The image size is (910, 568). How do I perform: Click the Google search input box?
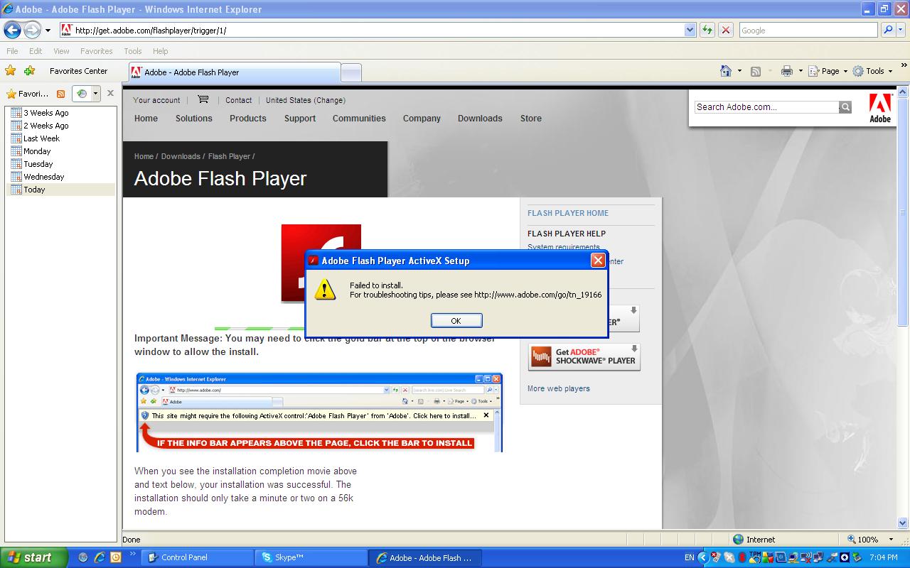[x=808, y=30]
